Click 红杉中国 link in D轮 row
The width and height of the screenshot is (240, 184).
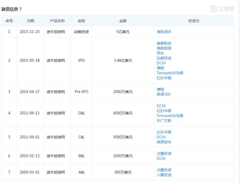pyautogui.click(x=164, y=111)
